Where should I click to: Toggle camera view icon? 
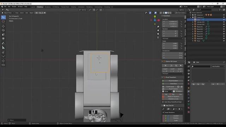click(x=158, y=34)
